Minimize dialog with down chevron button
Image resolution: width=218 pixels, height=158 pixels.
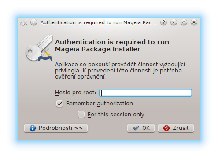(174, 22)
